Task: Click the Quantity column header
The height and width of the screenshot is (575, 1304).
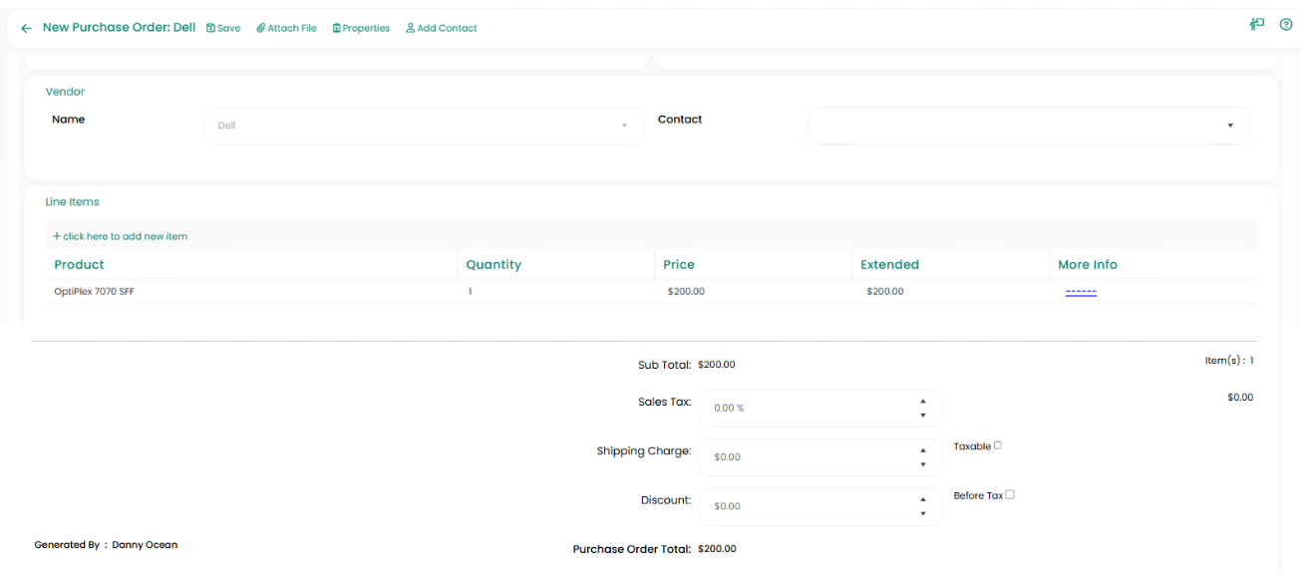Action: 493,265
